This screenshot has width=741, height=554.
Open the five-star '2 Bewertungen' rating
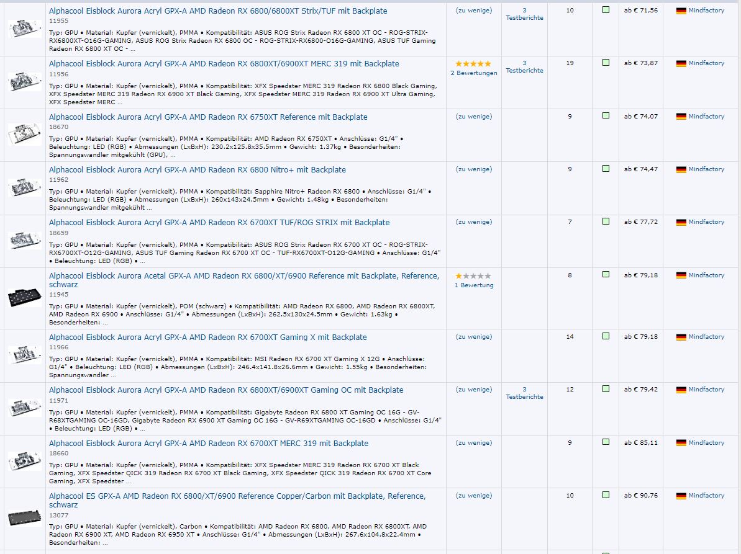tap(473, 68)
